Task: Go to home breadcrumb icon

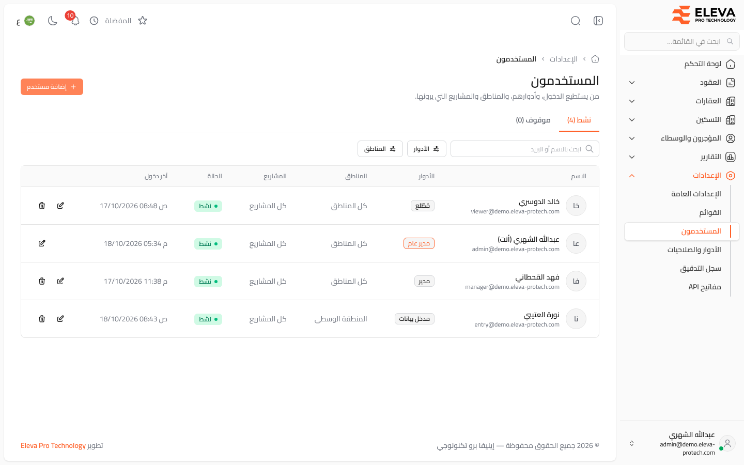Action: (595, 59)
